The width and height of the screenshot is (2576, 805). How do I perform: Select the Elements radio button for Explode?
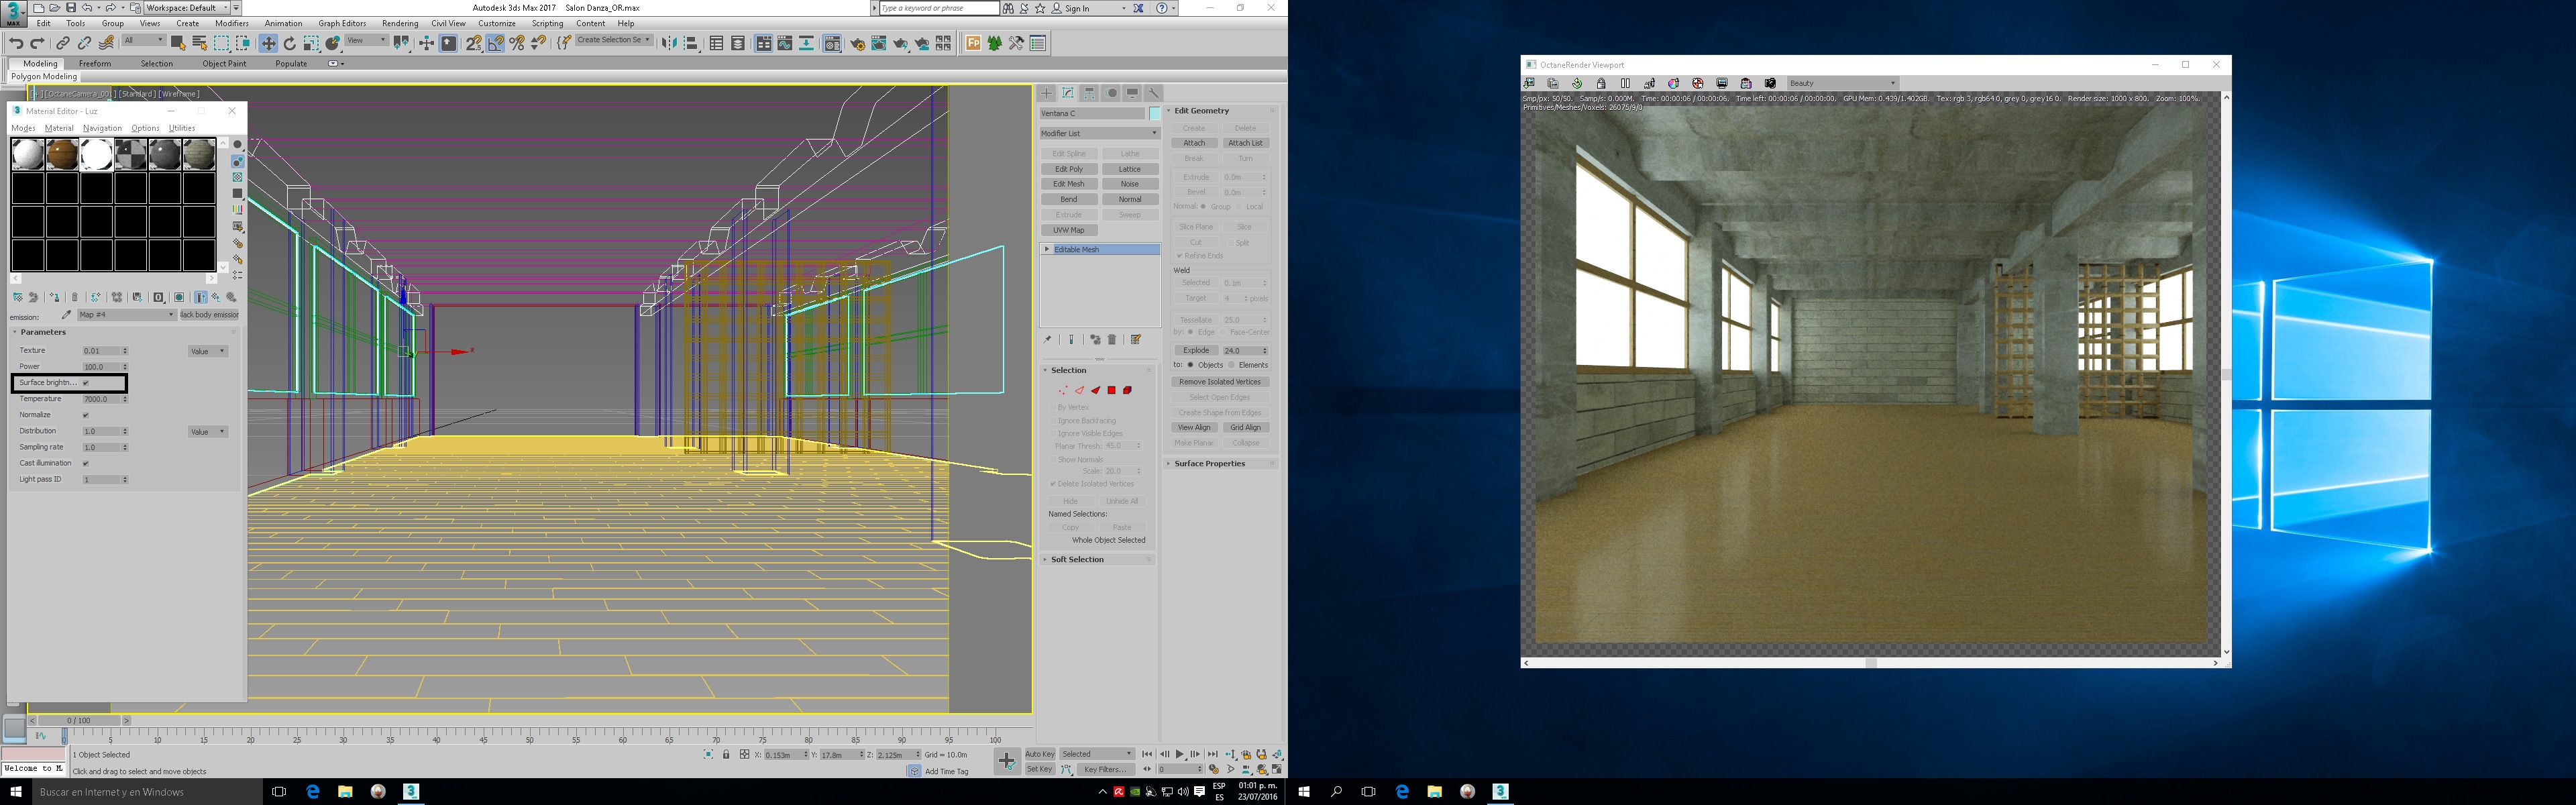(1232, 365)
